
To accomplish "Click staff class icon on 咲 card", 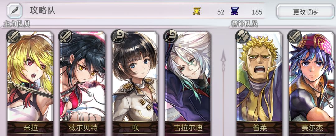I will tap(118, 37).
